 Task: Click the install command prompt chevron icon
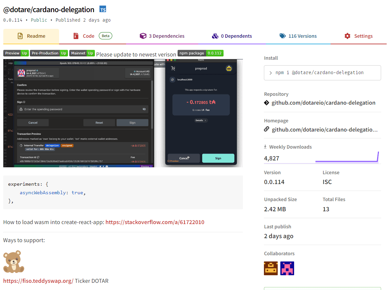coord(271,73)
